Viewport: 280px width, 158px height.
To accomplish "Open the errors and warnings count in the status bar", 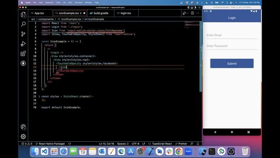I will [x=27, y=144].
